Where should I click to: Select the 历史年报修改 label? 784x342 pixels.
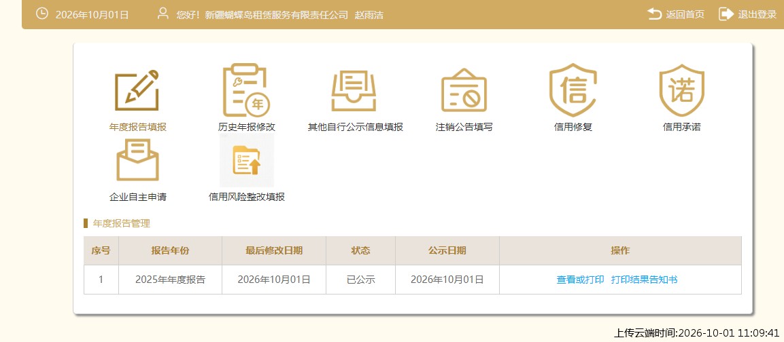247,128
